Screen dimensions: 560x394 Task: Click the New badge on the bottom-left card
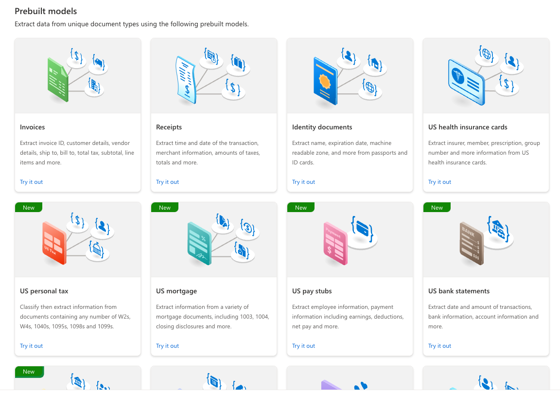click(29, 372)
